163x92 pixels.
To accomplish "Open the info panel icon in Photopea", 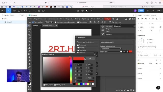I will [103, 27].
